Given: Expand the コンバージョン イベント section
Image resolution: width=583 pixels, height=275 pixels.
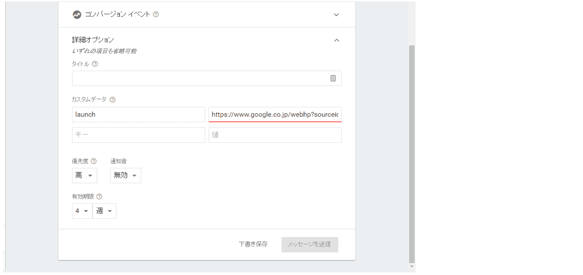Looking at the screenshot, I should tap(336, 15).
